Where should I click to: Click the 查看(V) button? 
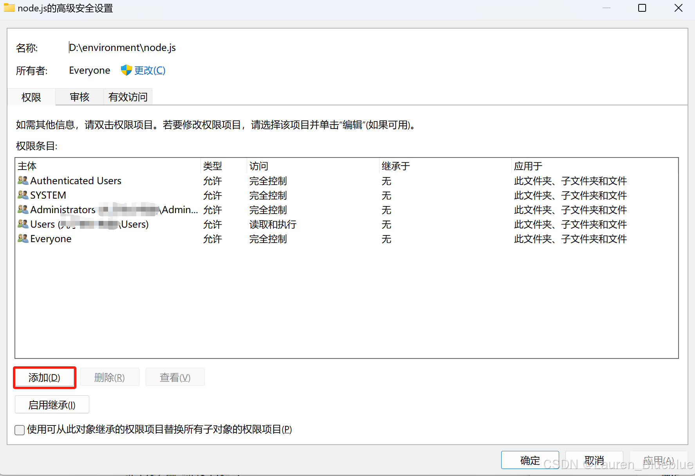(175, 378)
